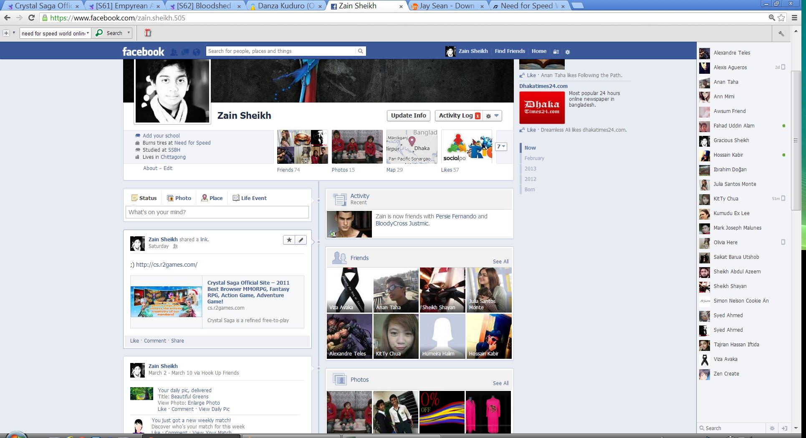Open Facebook messages icon in header

185,52
